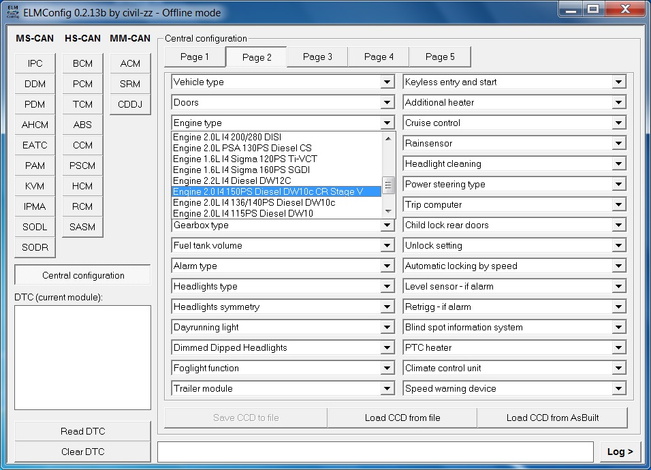Click the ELMConfig title bar icon
The image size is (651, 470).
click(x=12, y=12)
